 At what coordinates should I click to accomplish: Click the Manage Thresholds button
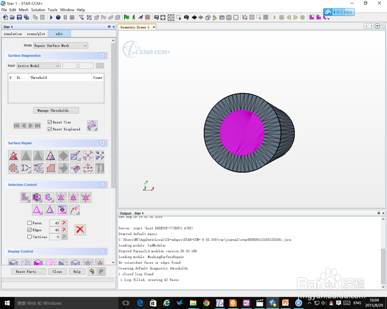(x=56, y=110)
